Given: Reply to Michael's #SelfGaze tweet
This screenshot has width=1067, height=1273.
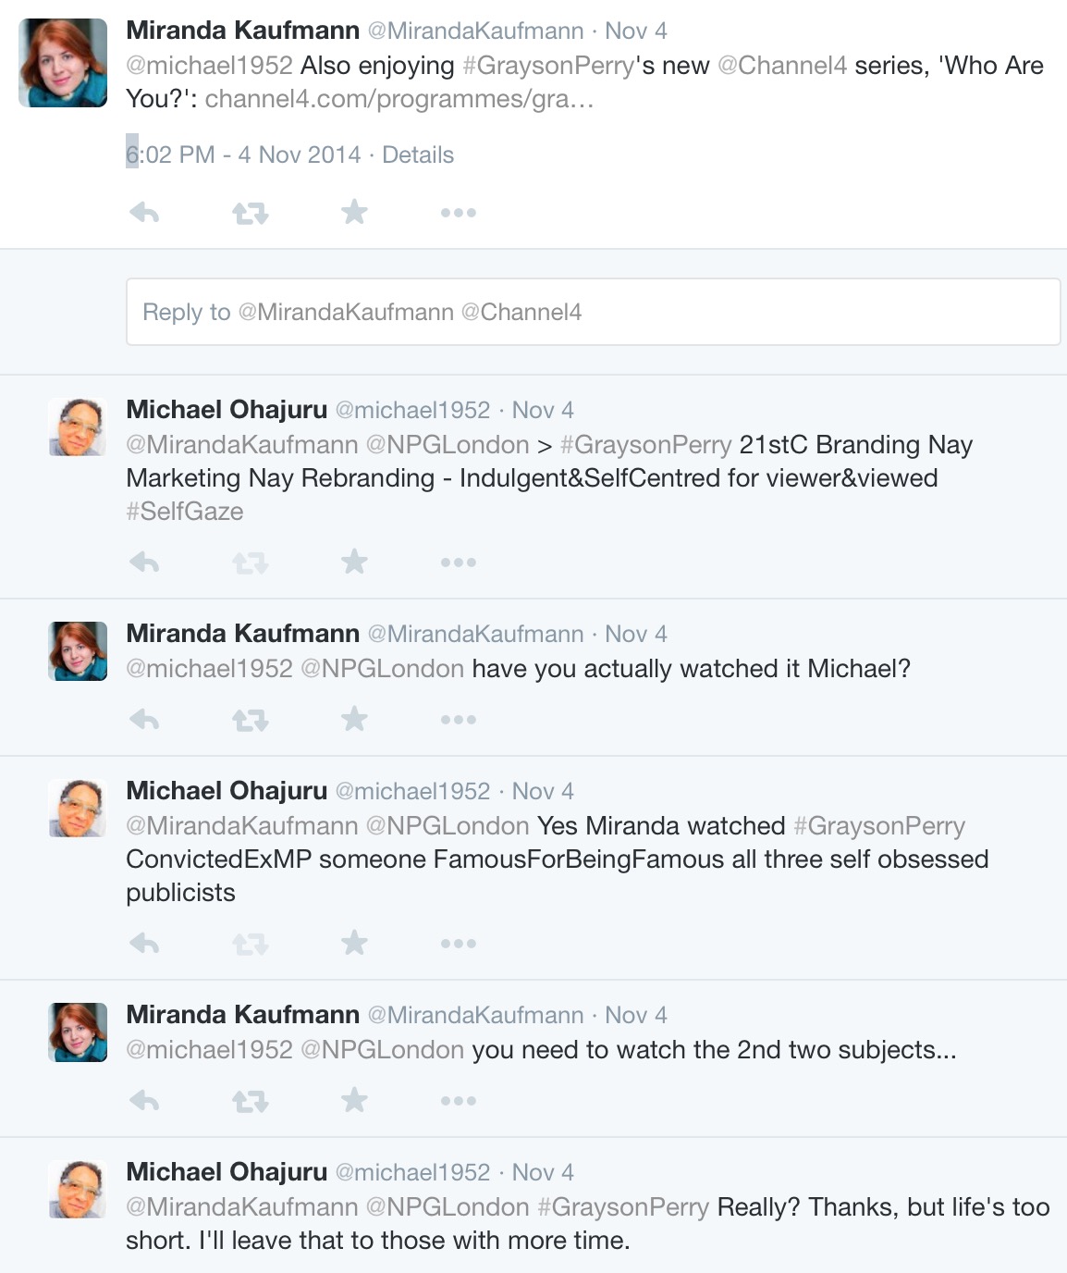Looking at the screenshot, I should click(x=145, y=562).
